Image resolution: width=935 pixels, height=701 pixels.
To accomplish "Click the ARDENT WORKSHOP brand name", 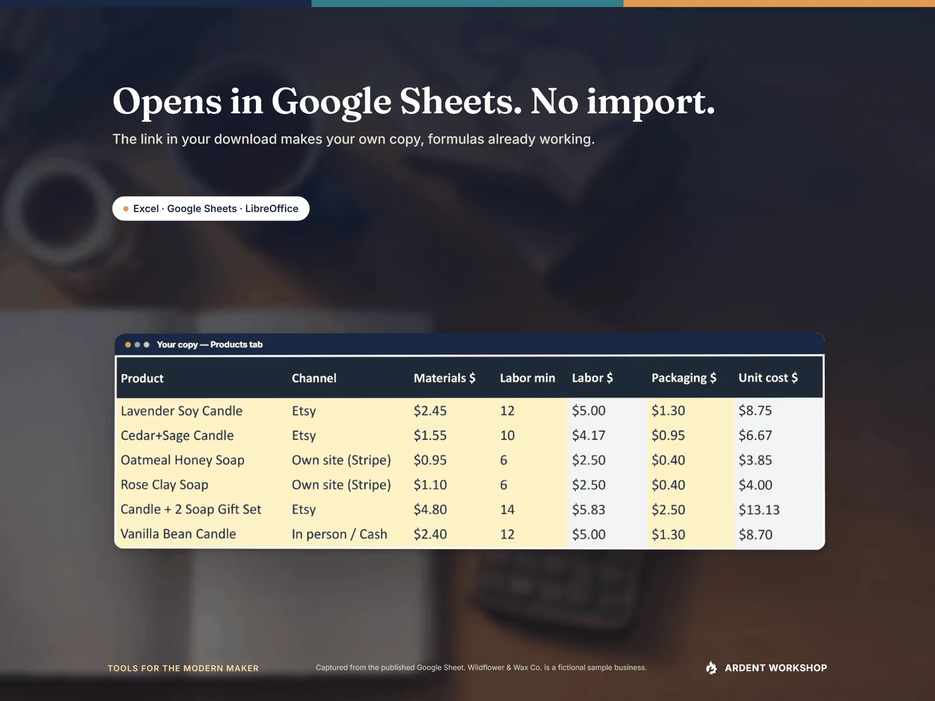I will pyautogui.click(x=776, y=668).
